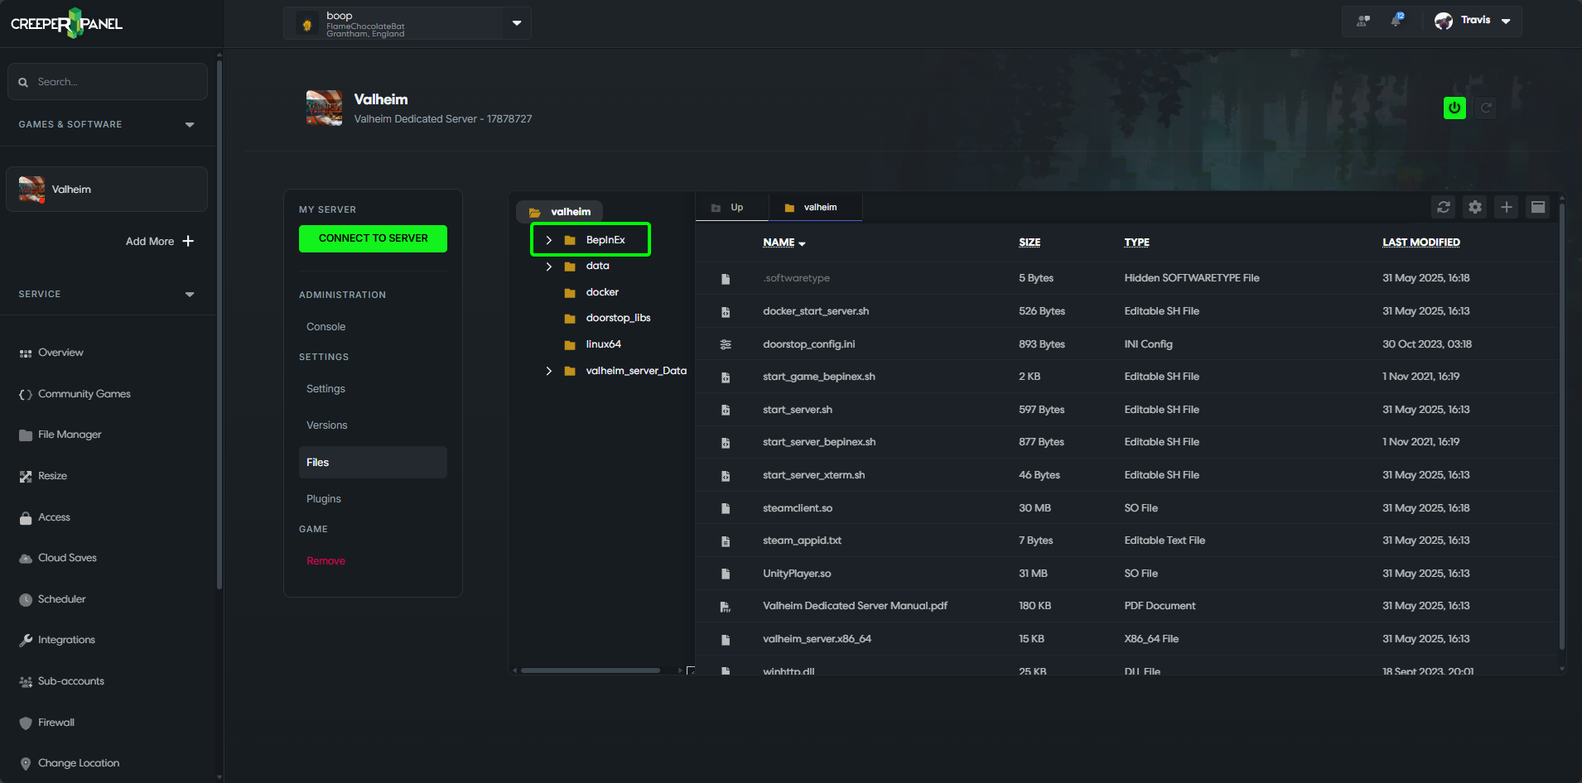The width and height of the screenshot is (1582, 783).
Task: Select the valheim root folder in tree
Action: pyautogui.click(x=560, y=212)
